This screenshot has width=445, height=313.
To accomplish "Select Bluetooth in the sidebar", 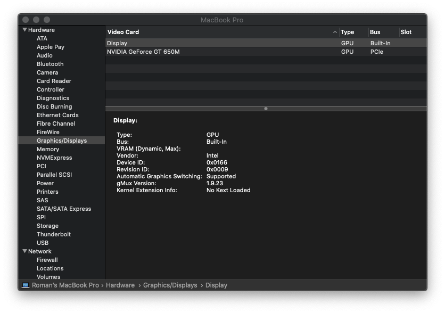I will [x=50, y=64].
